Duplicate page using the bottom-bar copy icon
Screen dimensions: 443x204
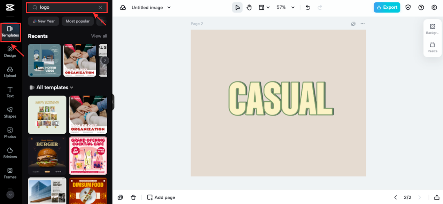tap(120, 197)
